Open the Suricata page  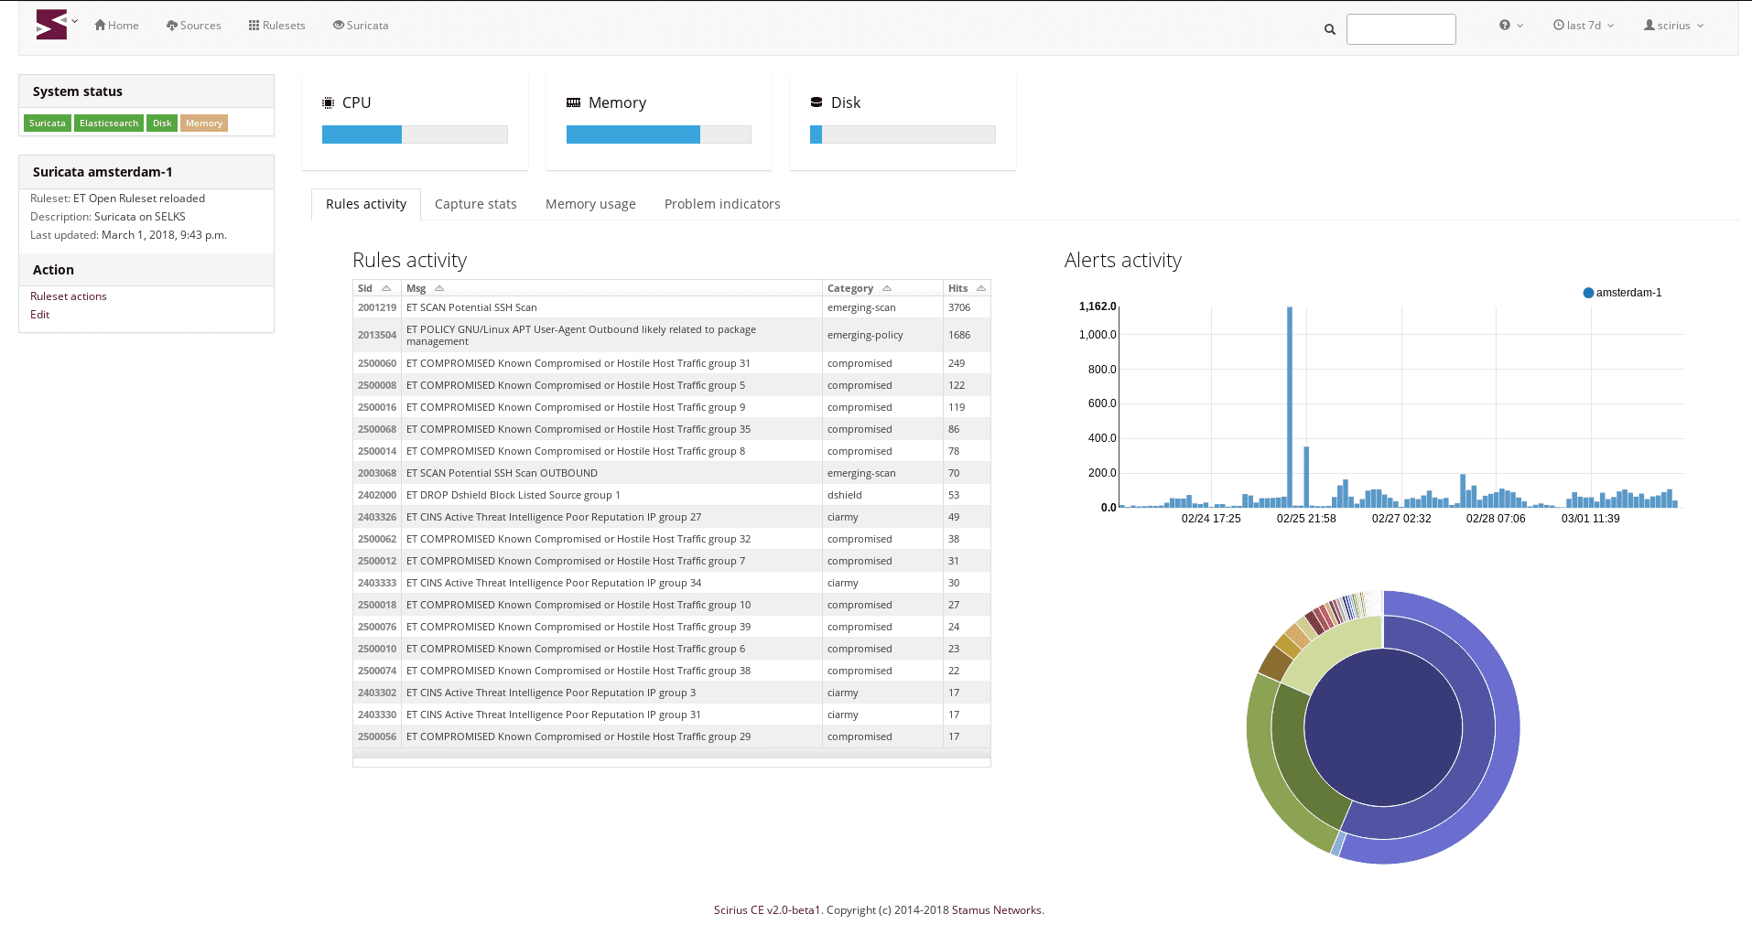click(x=361, y=26)
